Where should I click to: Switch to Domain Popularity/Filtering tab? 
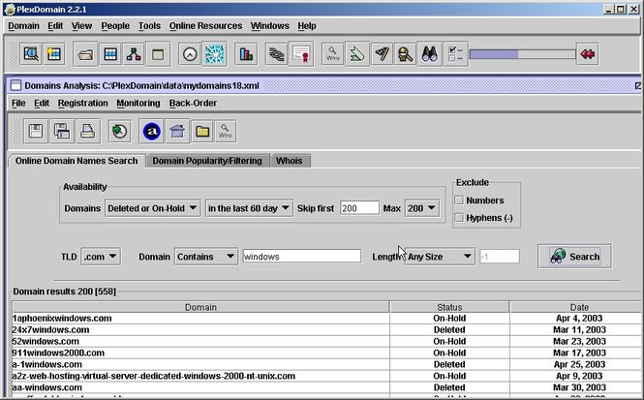click(207, 161)
